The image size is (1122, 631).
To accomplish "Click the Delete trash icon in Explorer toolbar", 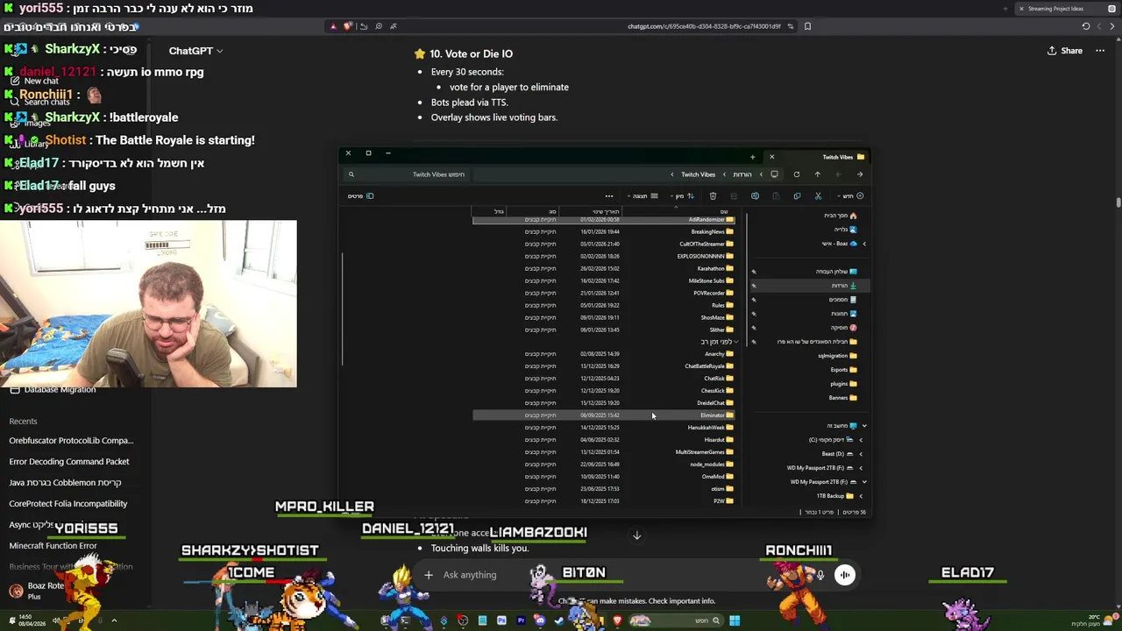I will (713, 195).
